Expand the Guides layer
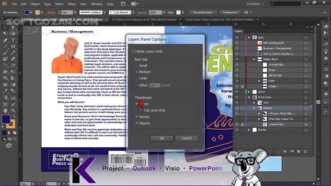This screenshot has height=186, width=331. [249, 130]
